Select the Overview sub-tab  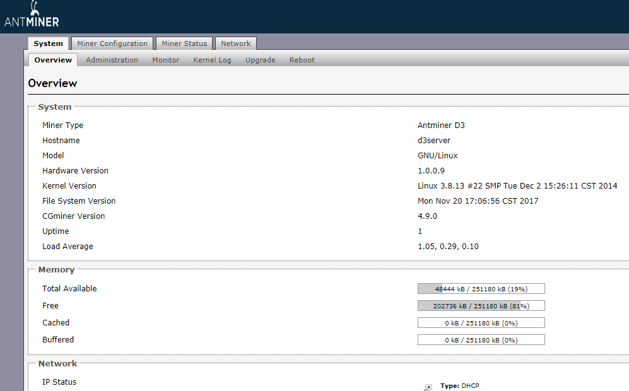click(52, 59)
